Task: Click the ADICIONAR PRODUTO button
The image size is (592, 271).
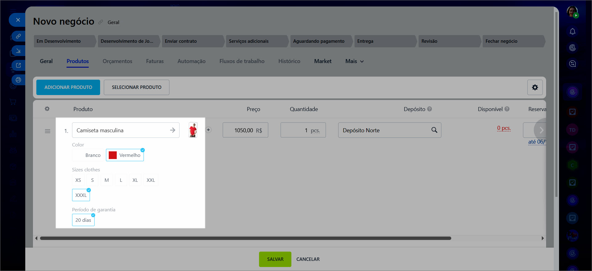Action: (68, 87)
